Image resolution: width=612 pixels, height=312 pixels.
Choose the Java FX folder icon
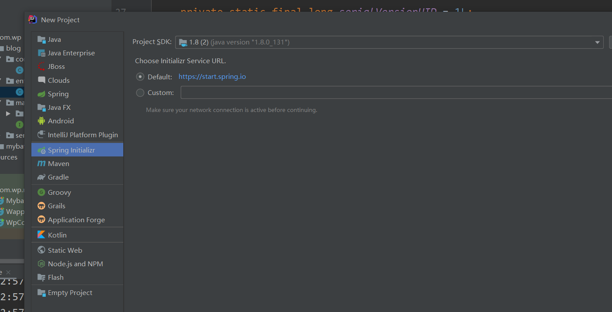[x=41, y=107]
